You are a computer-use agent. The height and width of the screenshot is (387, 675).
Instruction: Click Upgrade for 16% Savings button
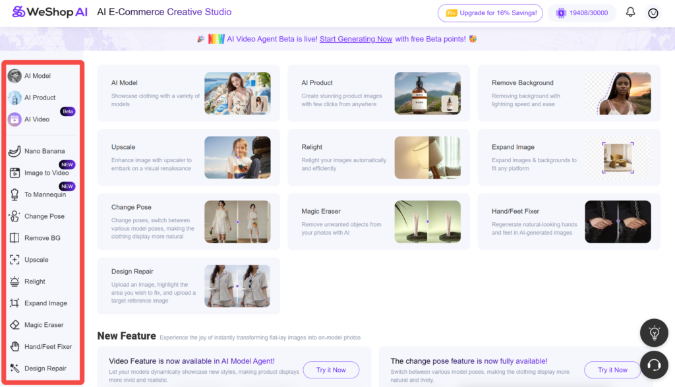tap(490, 13)
